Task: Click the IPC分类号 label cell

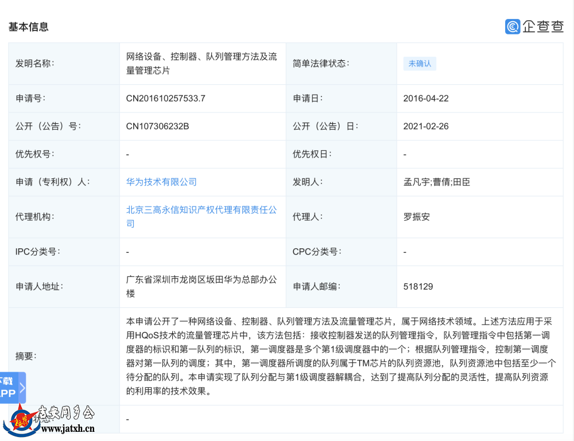Action: (x=64, y=252)
